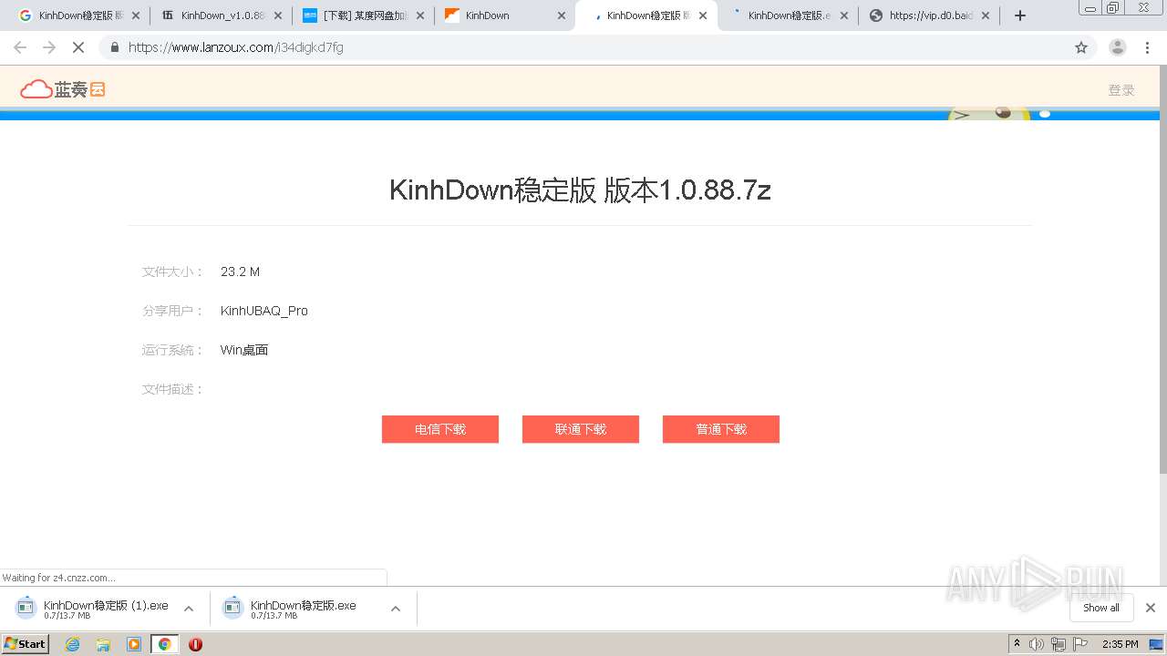The image size is (1167, 656).
Task: Open the Windows Start menu
Action: pos(26,644)
